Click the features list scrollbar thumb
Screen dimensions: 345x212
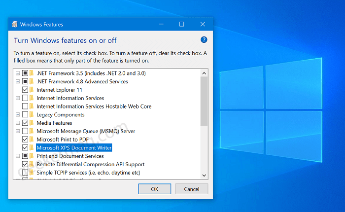point(204,101)
